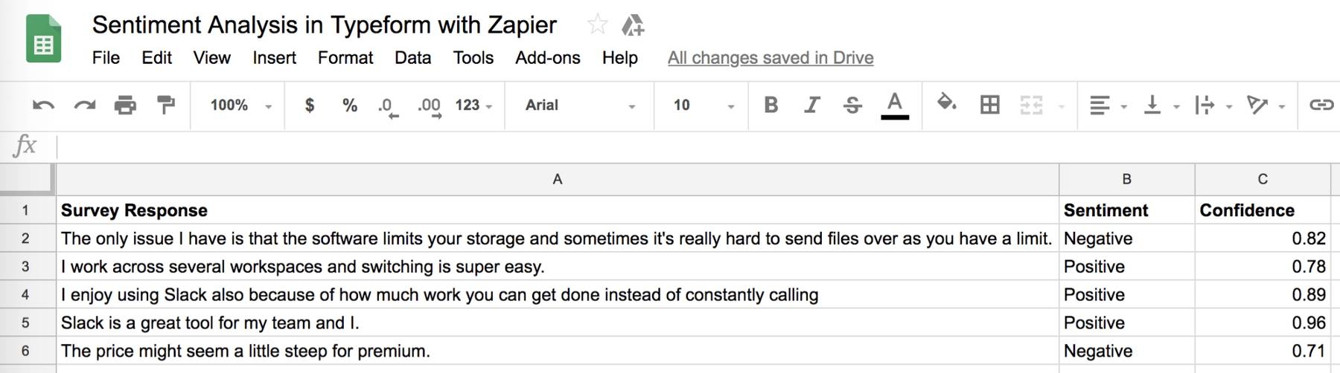Open the fill color paint bucket
Image resolution: width=1340 pixels, height=373 pixels.
[946, 104]
